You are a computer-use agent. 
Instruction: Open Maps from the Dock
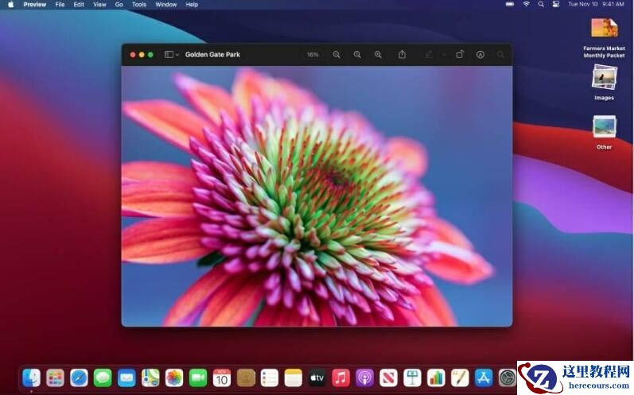pos(150,378)
